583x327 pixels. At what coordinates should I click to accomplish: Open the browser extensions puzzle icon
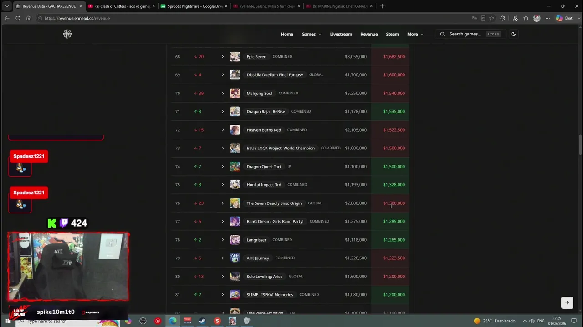[503, 18]
